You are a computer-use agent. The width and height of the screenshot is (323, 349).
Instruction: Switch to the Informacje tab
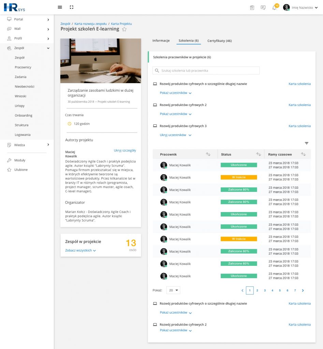coord(161,41)
